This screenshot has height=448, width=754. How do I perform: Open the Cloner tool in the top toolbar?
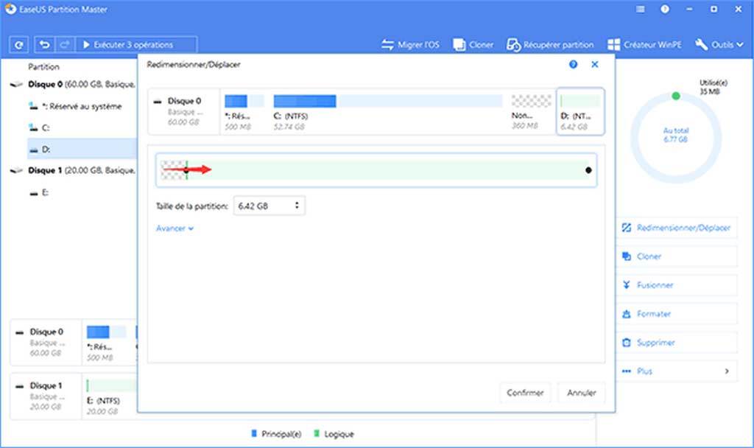tap(473, 45)
